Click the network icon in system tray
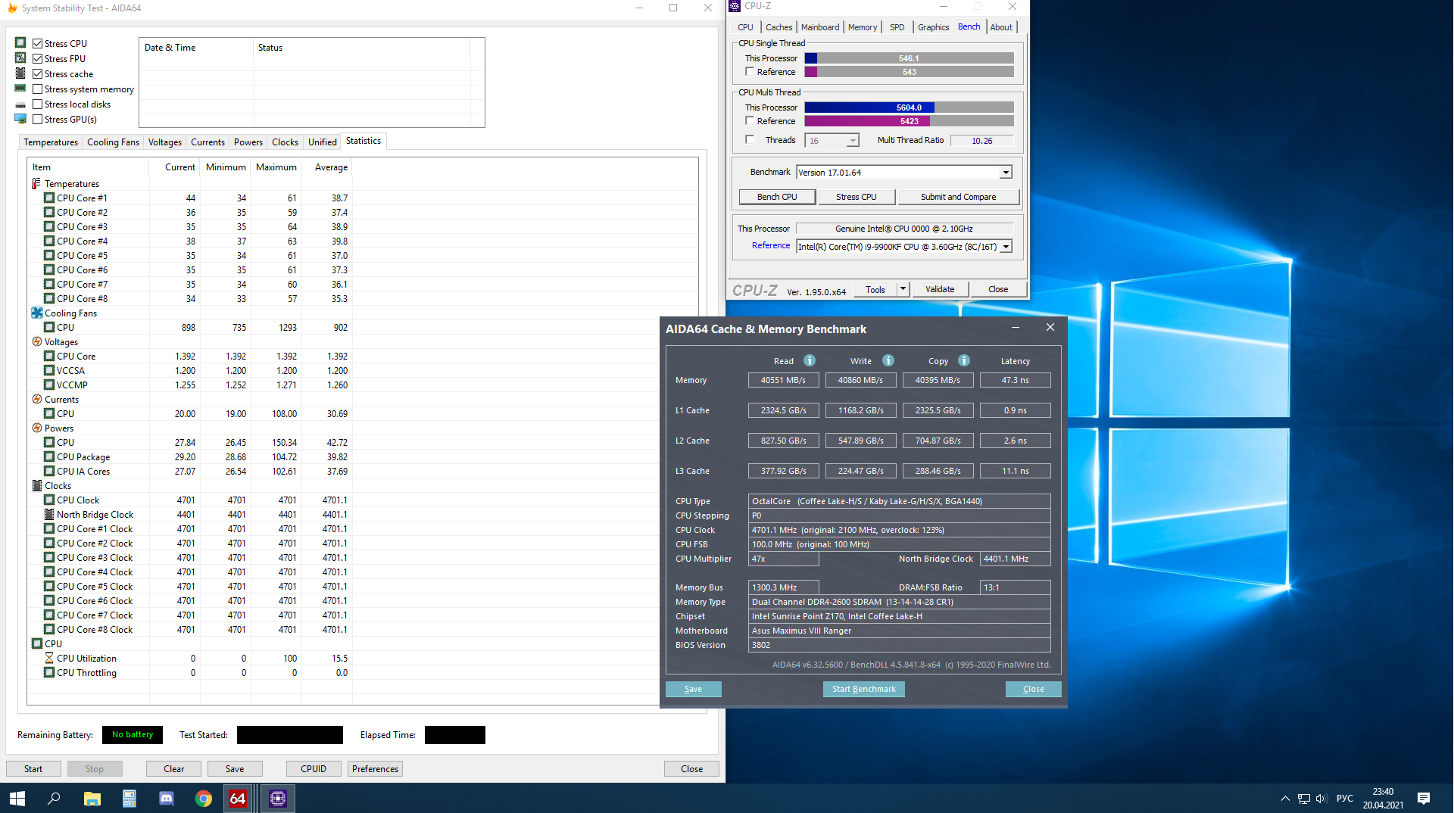This screenshot has height=813, width=1454. (1303, 798)
